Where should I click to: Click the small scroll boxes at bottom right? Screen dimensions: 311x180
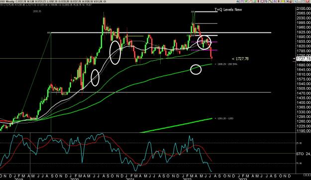[307, 175]
